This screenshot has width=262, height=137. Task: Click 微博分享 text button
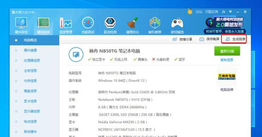[186, 39]
